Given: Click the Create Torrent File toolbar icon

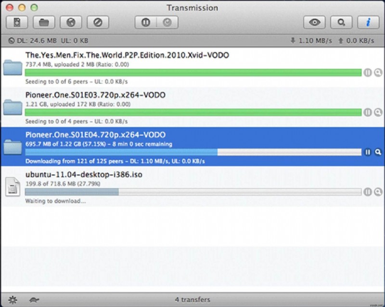Looking at the screenshot, I should tap(17, 22).
